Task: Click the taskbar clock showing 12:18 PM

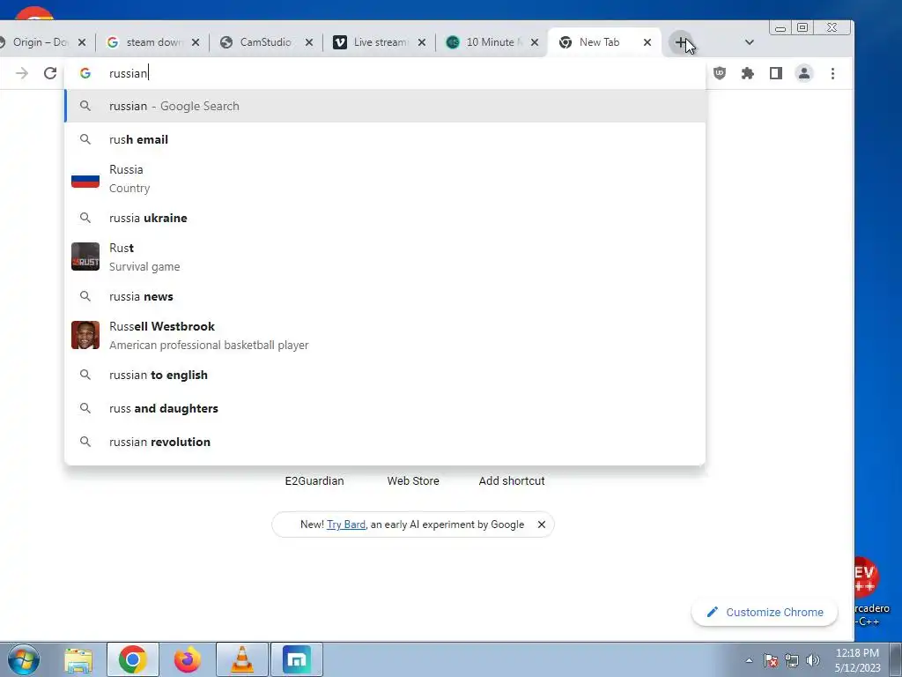Action: click(857, 660)
